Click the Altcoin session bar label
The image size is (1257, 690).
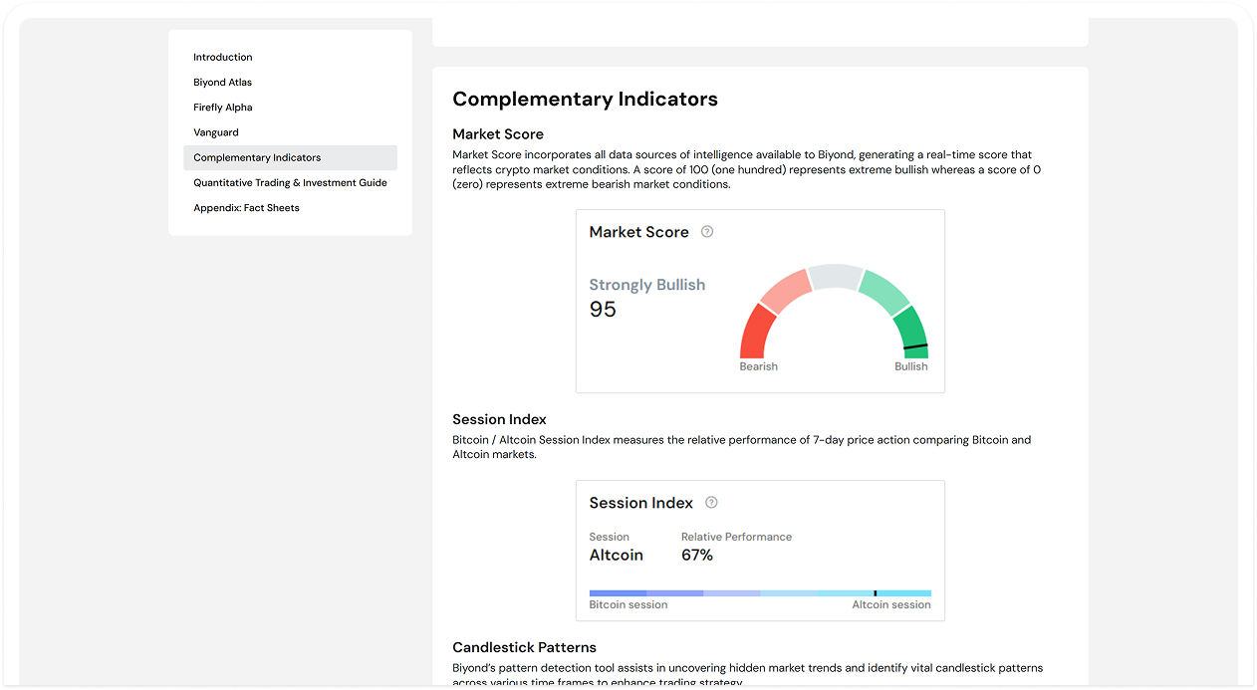[x=891, y=604]
